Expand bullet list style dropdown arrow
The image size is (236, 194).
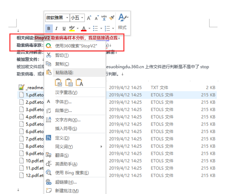pyautogui.click(x=101, y=28)
